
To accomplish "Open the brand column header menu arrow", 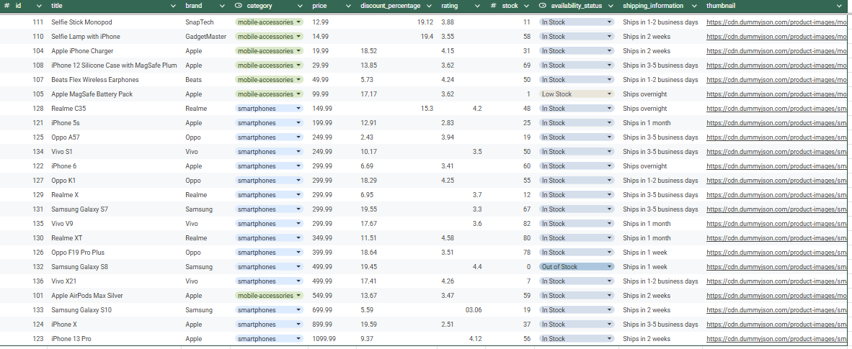I will pos(222,6).
